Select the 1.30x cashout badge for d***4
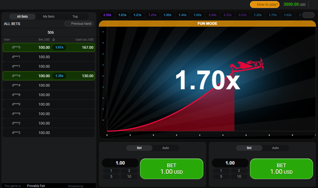The image size is (318, 188). pos(59,76)
